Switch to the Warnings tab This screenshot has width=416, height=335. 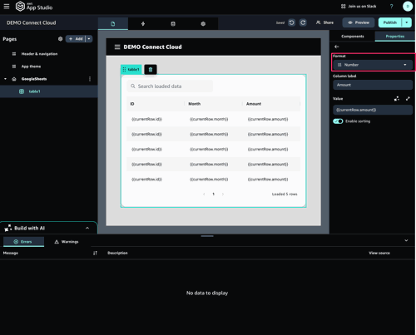67,242
